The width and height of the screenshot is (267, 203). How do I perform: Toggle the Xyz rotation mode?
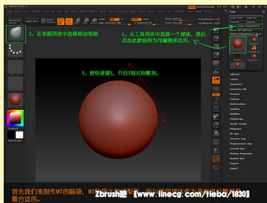(x=216, y=95)
